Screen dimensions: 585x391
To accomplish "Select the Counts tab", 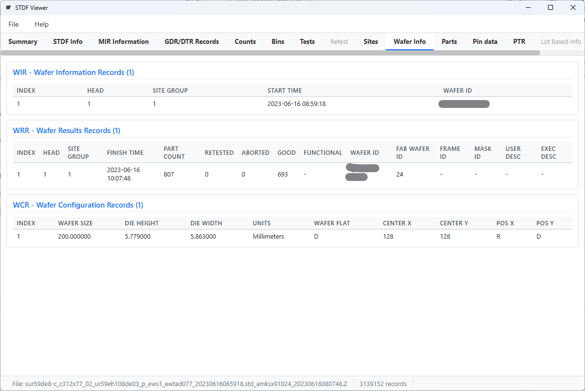I will pos(245,42).
